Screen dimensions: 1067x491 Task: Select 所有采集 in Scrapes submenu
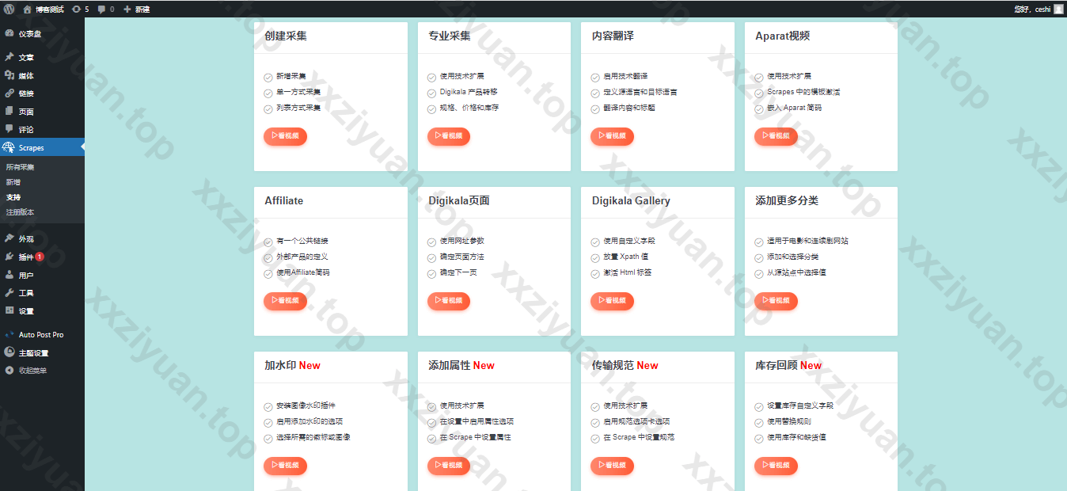pyautogui.click(x=21, y=168)
